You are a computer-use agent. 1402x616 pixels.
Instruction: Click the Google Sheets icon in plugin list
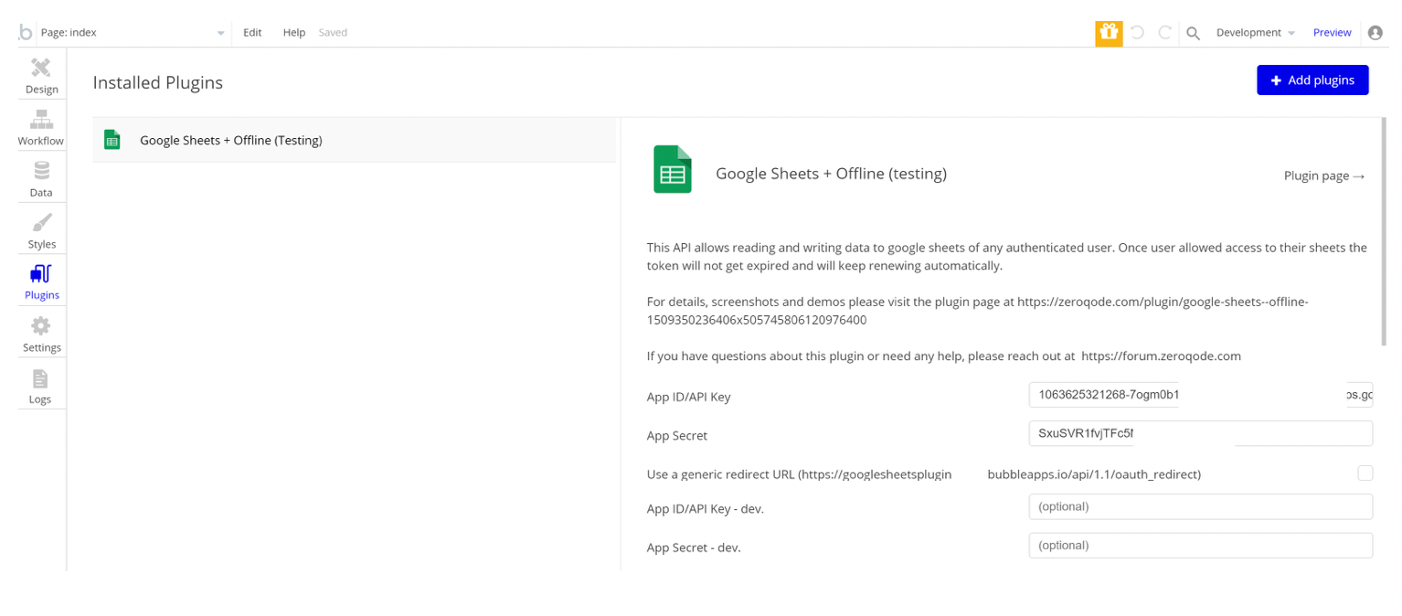point(112,140)
